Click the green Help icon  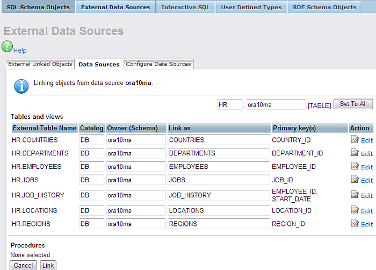coord(7,47)
